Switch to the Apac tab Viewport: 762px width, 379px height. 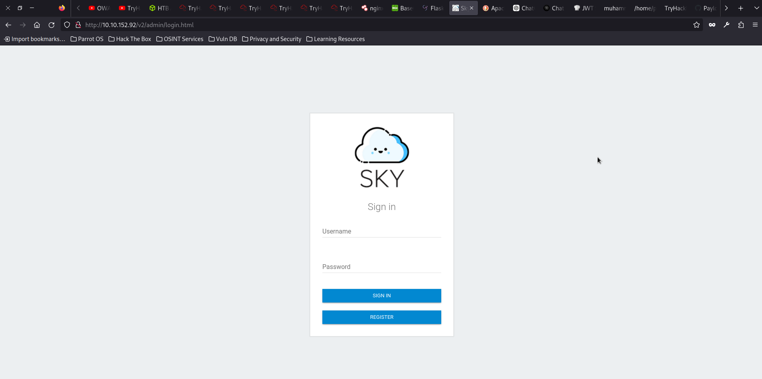click(x=493, y=8)
